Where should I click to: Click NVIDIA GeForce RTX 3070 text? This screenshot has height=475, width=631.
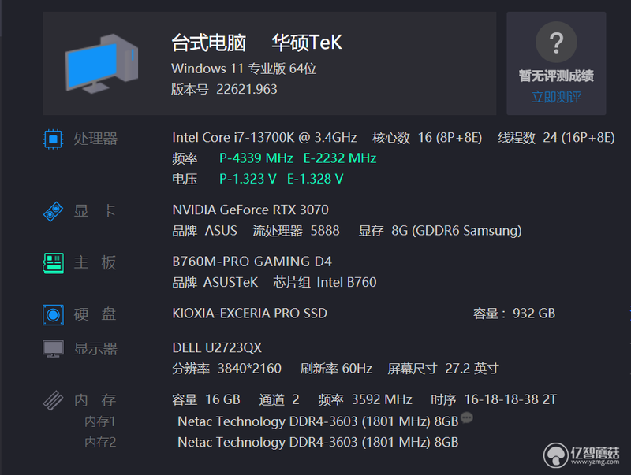pos(250,210)
